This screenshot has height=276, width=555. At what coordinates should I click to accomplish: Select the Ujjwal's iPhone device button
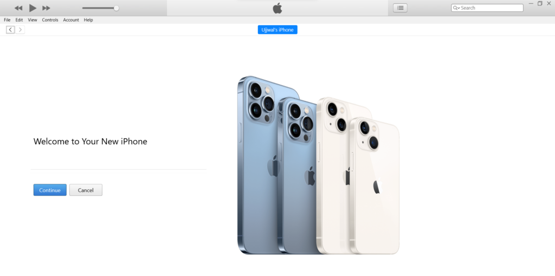pos(277,30)
